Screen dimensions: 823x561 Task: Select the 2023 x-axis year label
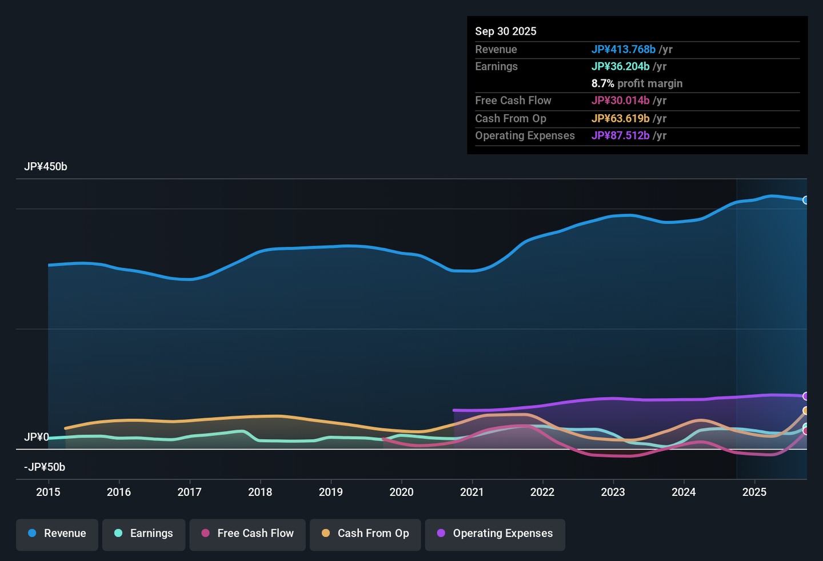tap(613, 492)
